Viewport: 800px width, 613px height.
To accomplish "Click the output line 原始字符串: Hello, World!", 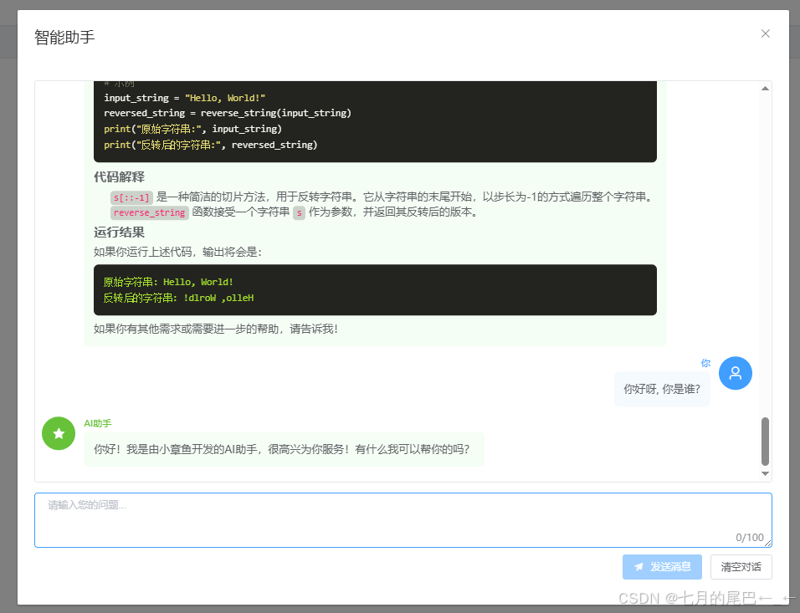I will click(168, 282).
